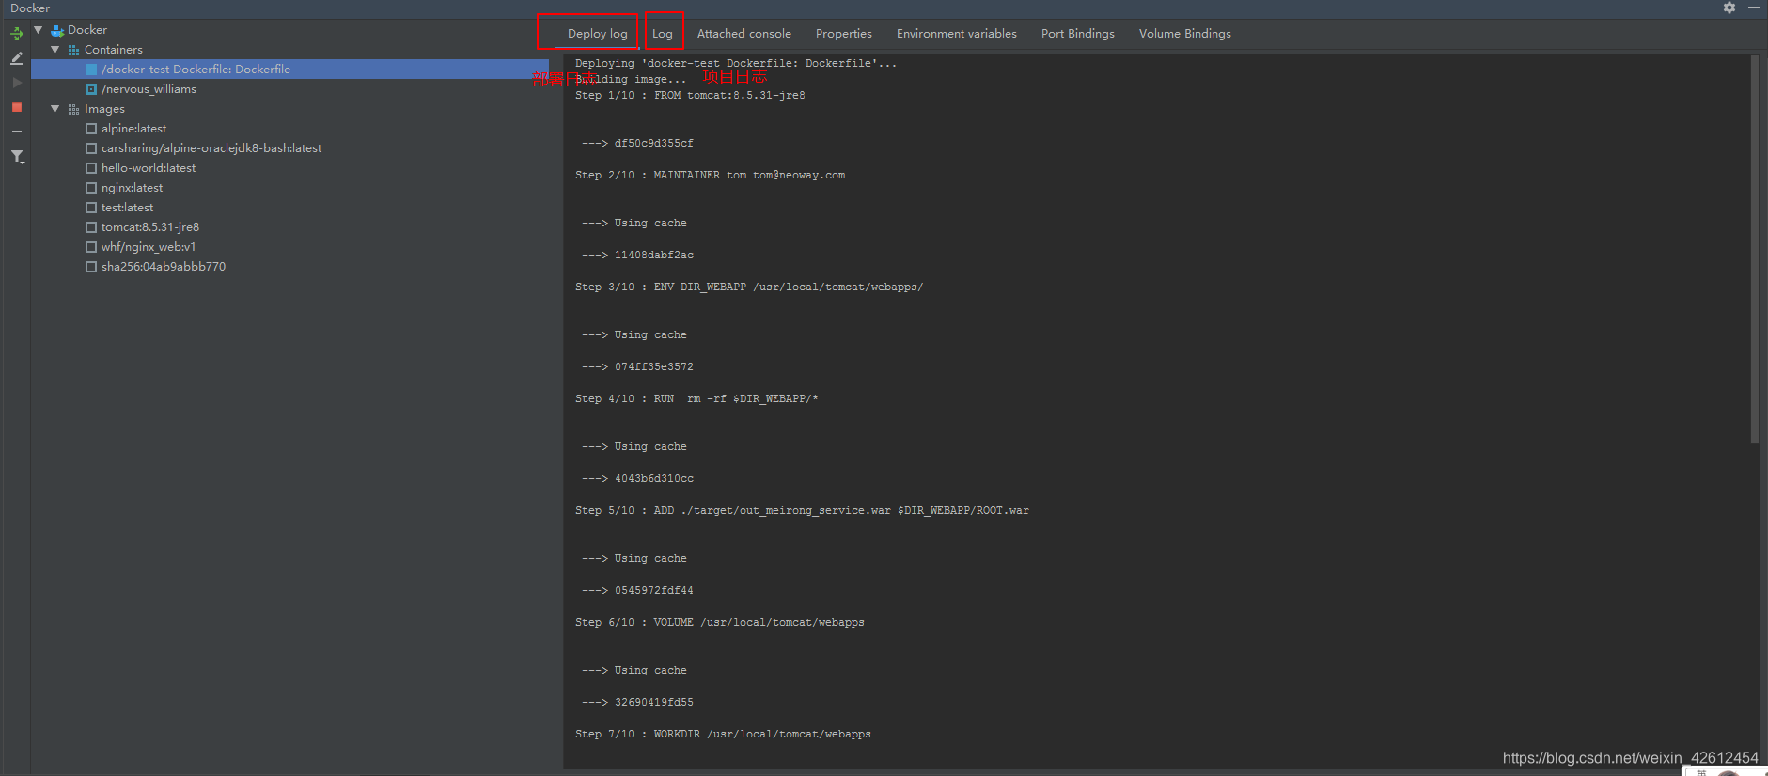
Task: Stop the container with the red square icon
Action: coord(17,107)
